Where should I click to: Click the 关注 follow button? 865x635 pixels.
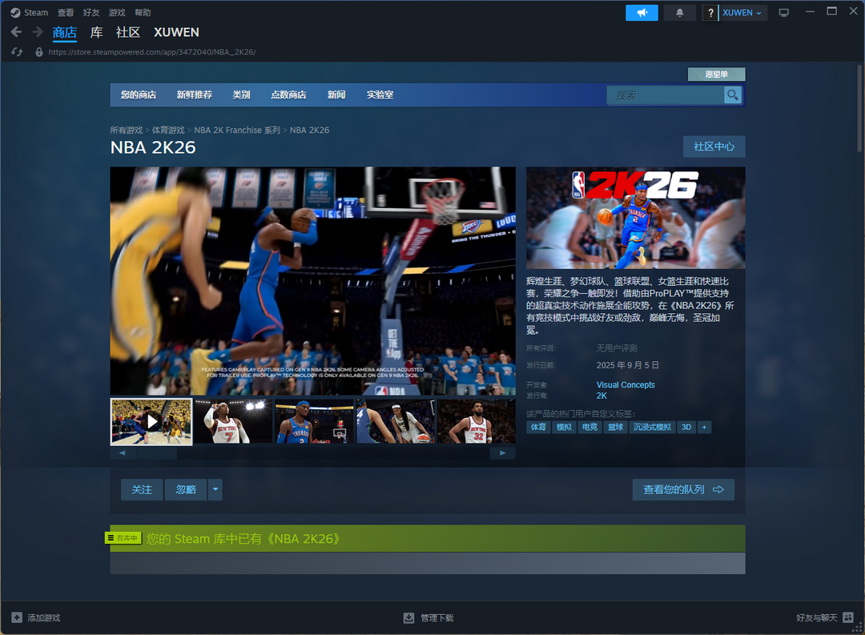pyautogui.click(x=142, y=489)
